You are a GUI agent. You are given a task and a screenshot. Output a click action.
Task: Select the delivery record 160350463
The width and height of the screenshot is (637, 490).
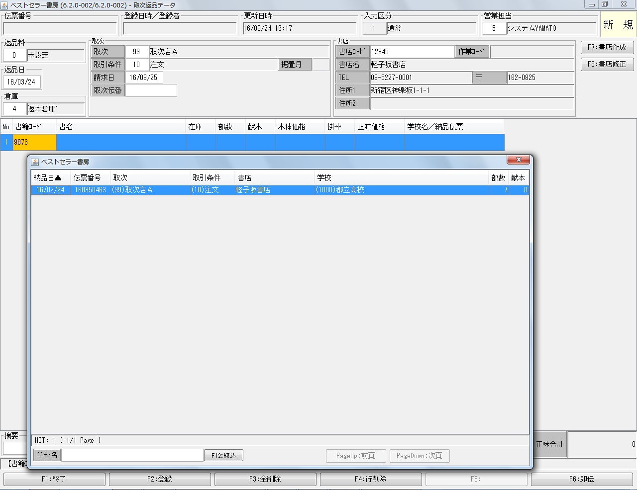[90, 189]
